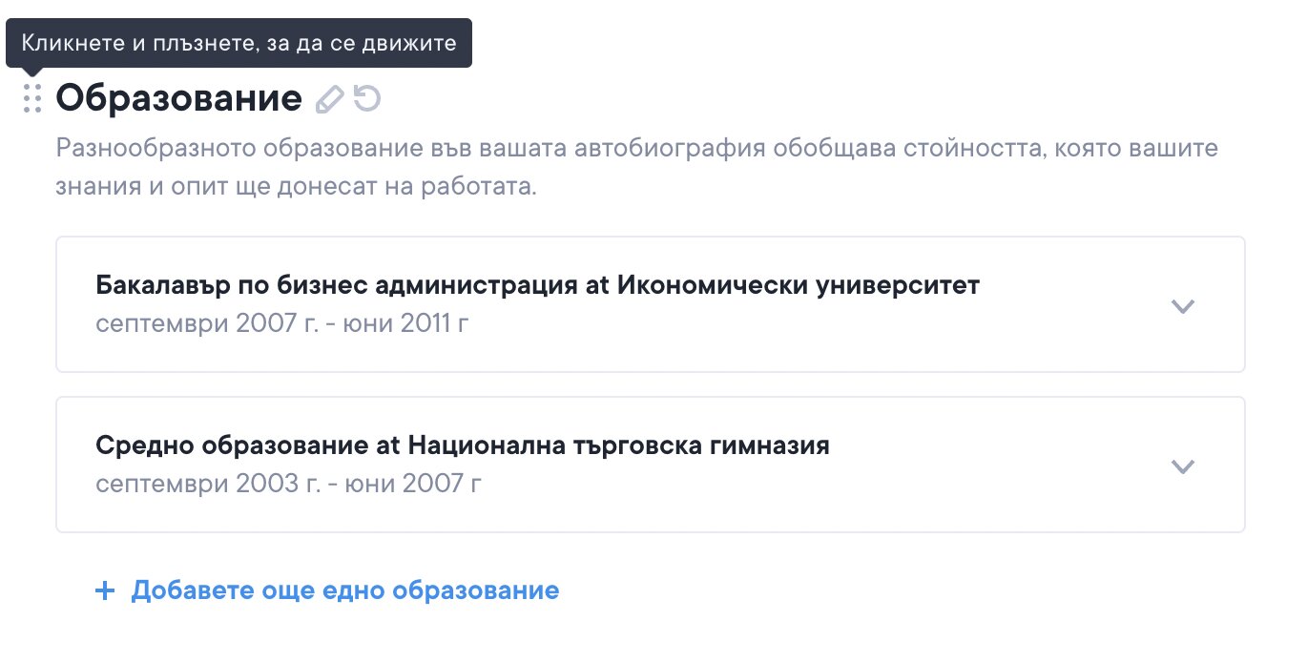
Task: Click the text юни 2007 г in second card
Action: pos(433,484)
